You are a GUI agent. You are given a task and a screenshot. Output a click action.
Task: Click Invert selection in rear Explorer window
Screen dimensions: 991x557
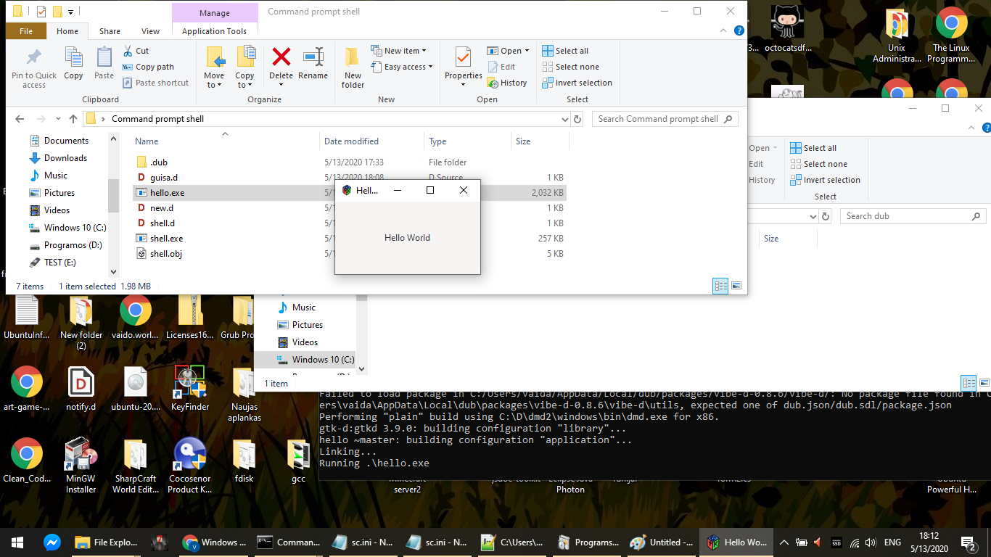825,180
